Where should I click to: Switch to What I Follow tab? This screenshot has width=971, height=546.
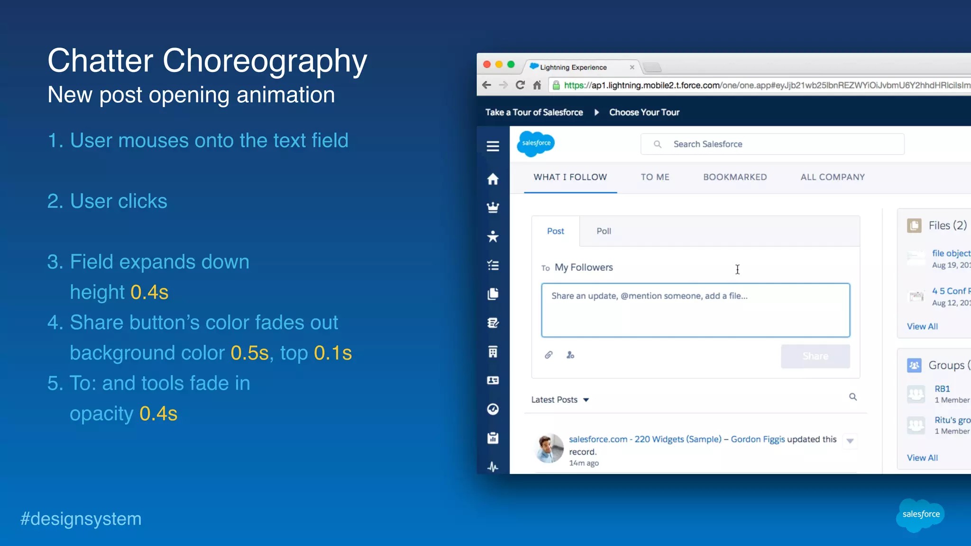pyautogui.click(x=570, y=177)
